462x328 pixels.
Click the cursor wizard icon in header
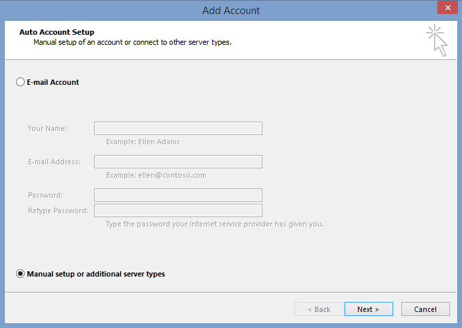tap(437, 40)
